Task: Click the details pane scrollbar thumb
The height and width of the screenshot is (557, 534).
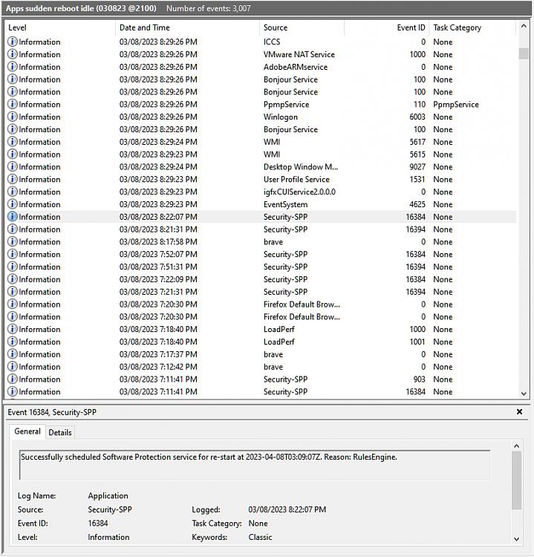Action: [x=517, y=481]
